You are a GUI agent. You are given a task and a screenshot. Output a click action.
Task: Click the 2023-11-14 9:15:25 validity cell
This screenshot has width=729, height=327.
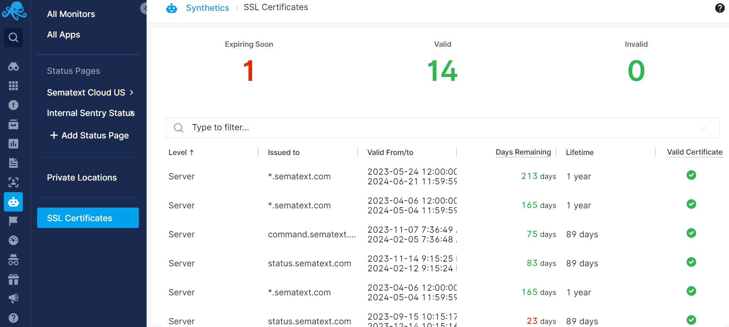pyautogui.click(x=412, y=263)
